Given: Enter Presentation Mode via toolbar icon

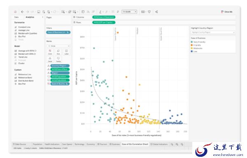Looking at the screenshot, I should [x=149, y=12].
